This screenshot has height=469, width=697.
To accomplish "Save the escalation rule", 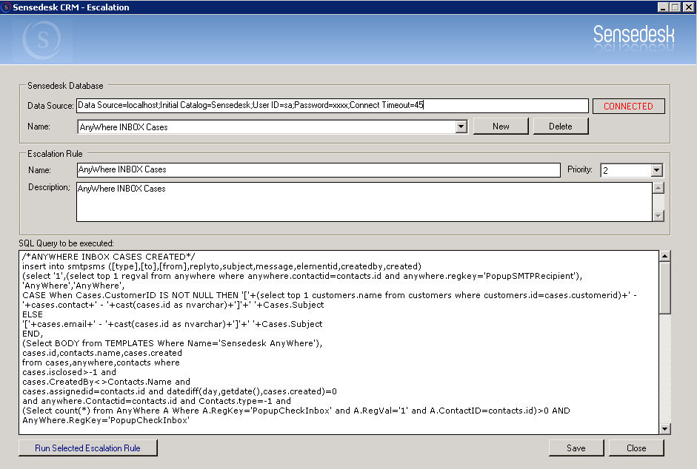I will (576, 448).
